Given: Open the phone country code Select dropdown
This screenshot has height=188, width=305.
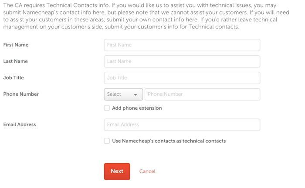Looking at the screenshot, I should click(x=123, y=94).
